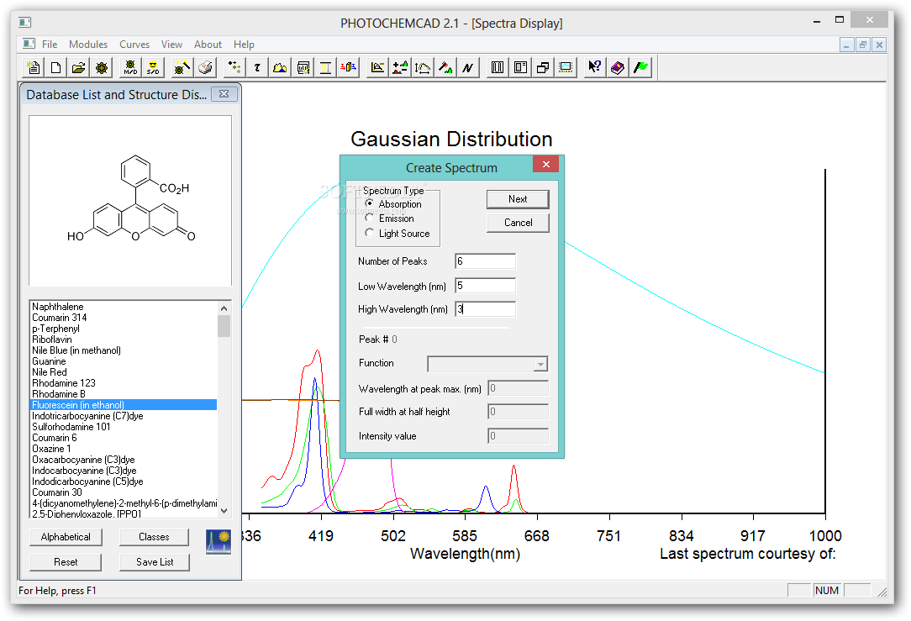
Task: Click the open folder toolbar icon
Action: [78, 67]
